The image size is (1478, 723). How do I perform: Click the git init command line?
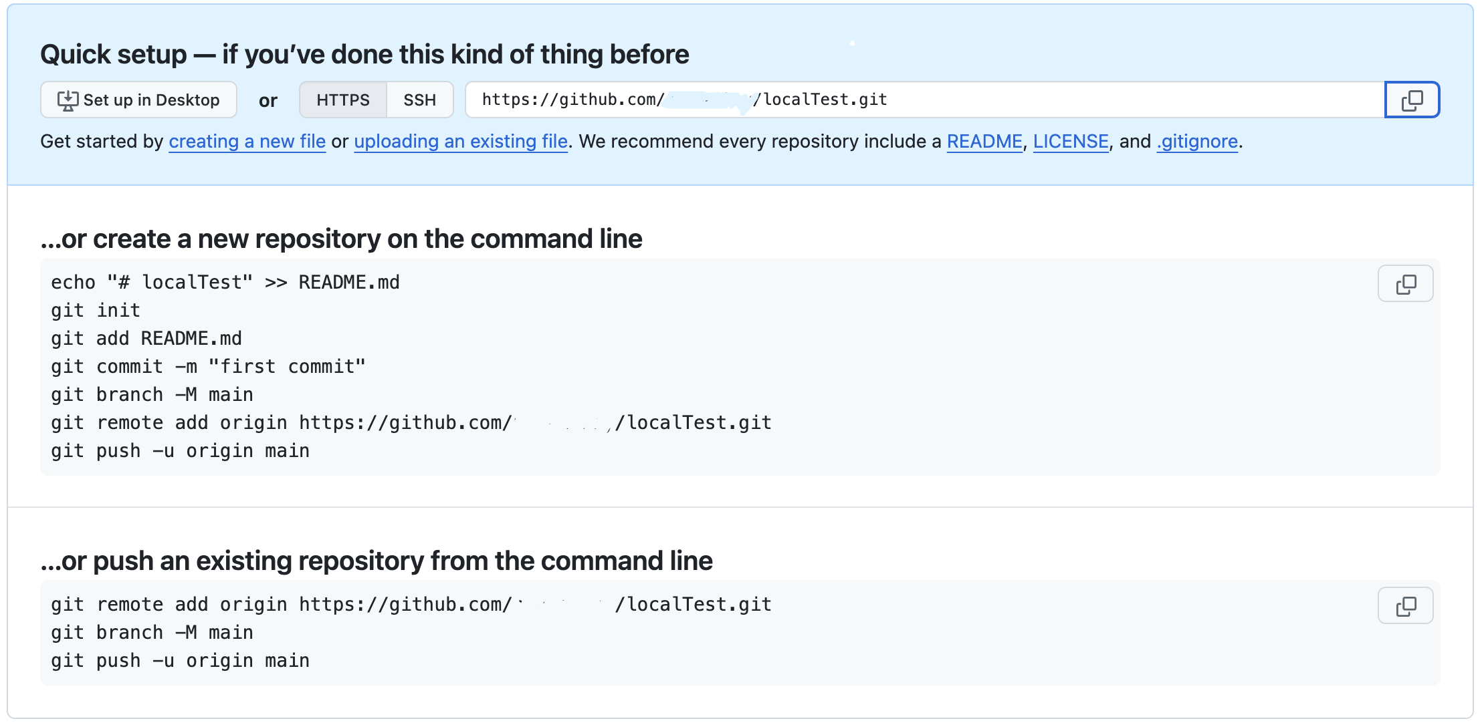(96, 311)
